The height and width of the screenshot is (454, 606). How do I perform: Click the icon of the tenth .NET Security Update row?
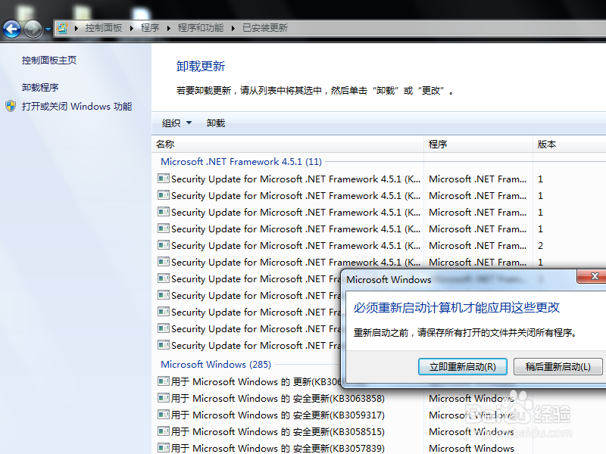coord(164,328)
